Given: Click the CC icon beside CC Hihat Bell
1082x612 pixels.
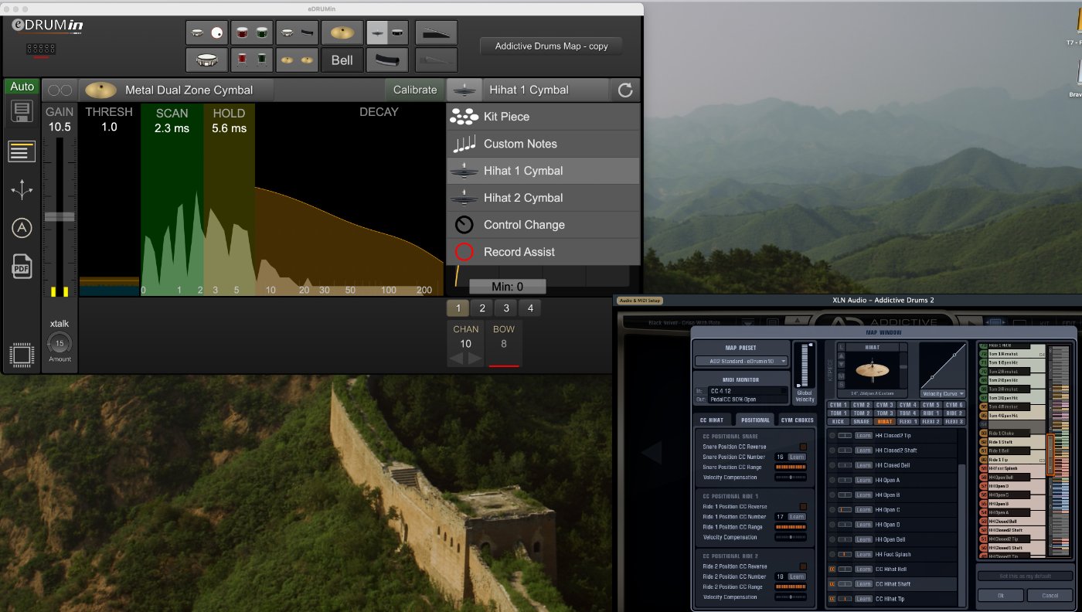Looking at the screenshot, I should click(x=833, y=569).
